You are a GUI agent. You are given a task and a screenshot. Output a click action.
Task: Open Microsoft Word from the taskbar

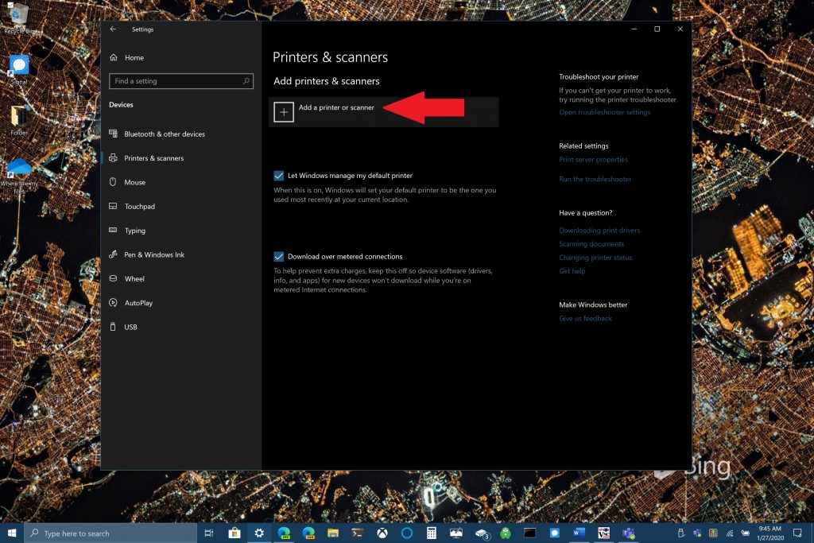click(579, 533)
